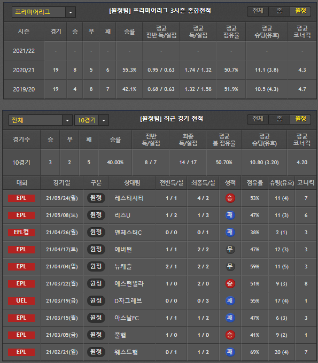Click opponent name 뉴캐슬
Screen dimensions: 318x363
pos(123,267)
